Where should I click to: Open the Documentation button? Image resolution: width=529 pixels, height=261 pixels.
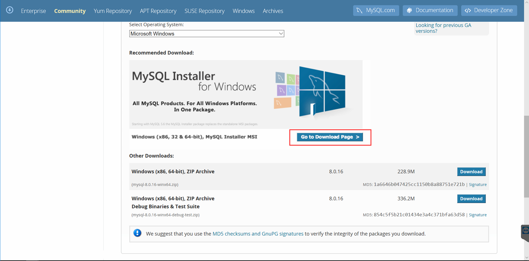coord(430,10)
